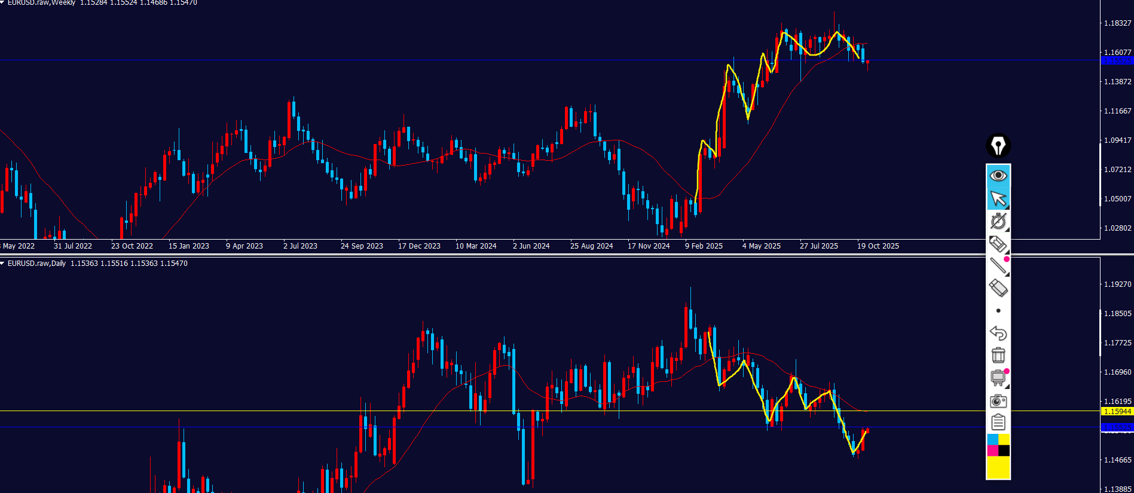Expand the EURUSD.raw Weekly chart triangle
Viewport: 1134px width, 493px height.
click(3, 3)
